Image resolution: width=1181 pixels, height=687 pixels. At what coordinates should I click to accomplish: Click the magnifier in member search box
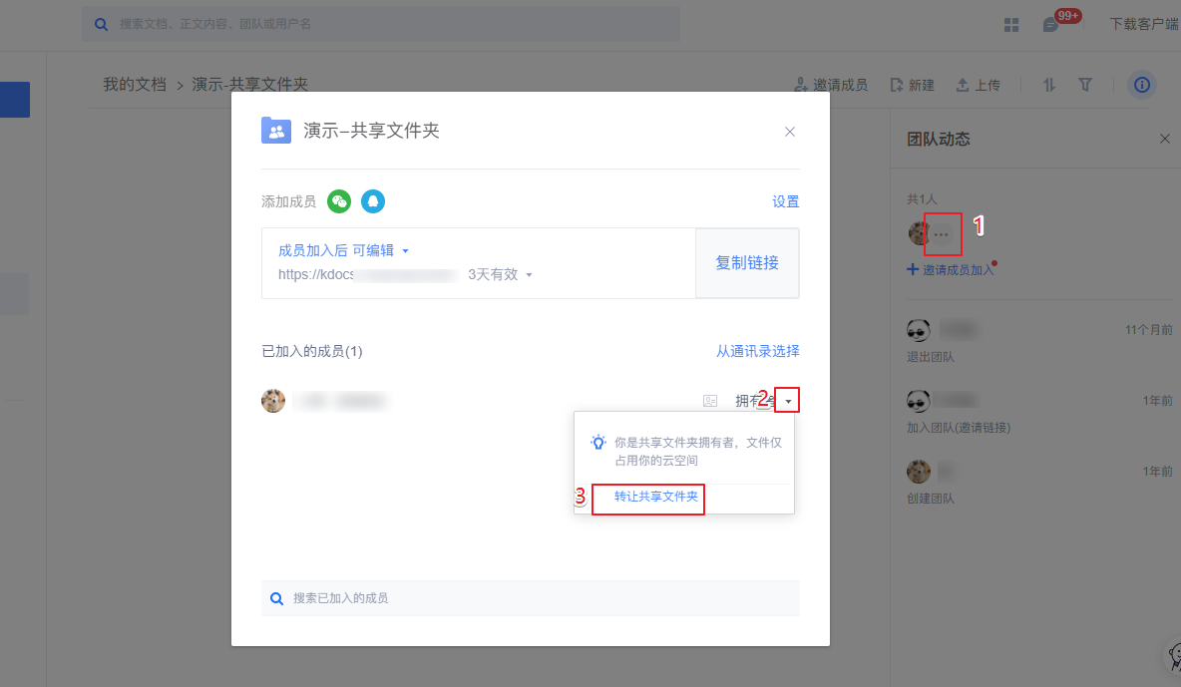coord(277,598)
